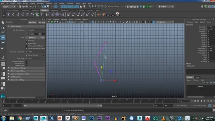Open the Constrain menu
Image resolution: width=215 pixels, height=121 pixels.
pos(69,4)
